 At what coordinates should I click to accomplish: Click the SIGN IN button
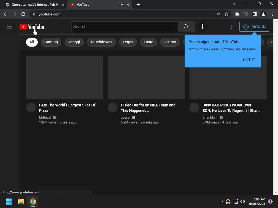[254, 27]
